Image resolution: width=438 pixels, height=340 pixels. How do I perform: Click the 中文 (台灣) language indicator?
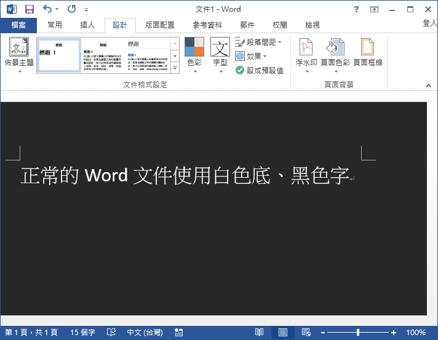point(145,333)
